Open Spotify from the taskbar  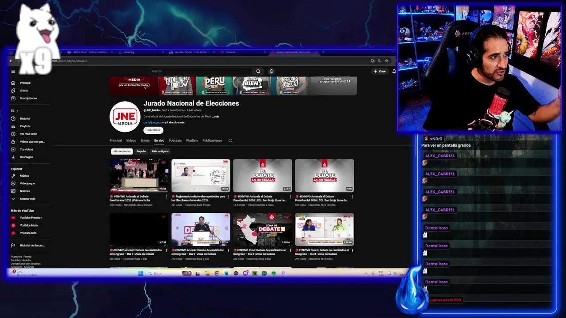point(274,273)
